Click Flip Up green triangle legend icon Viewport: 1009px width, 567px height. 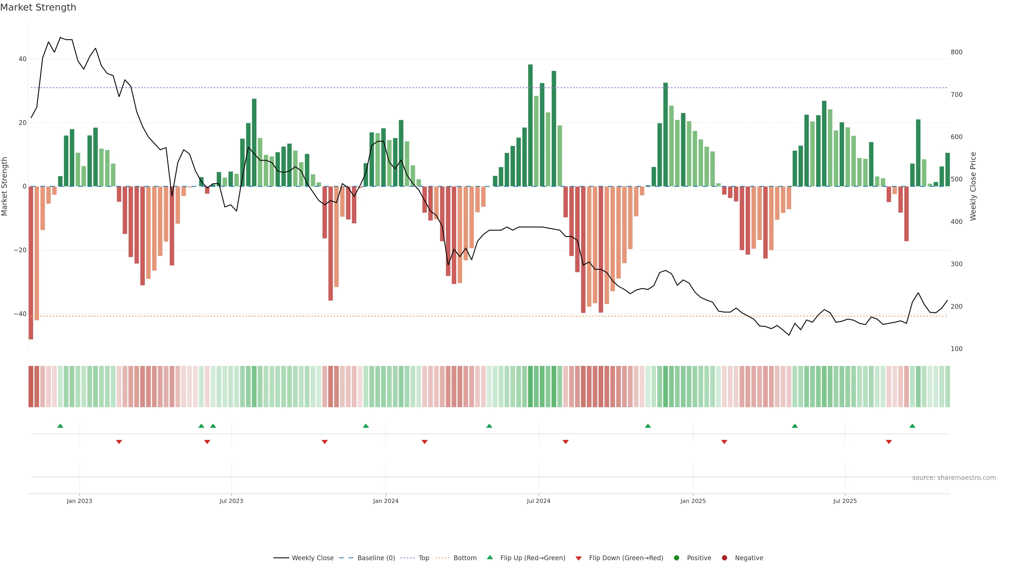click(490, 558)
